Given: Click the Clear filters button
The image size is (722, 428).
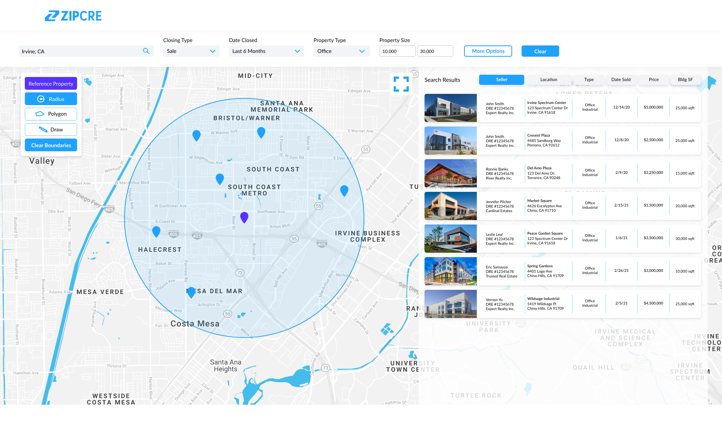Looking at the screenshot, I should coord(540,51).
